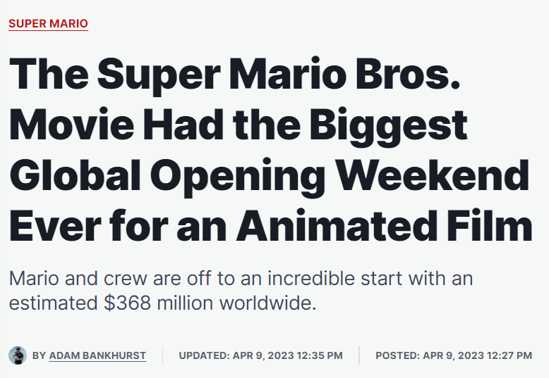Click the article headline's first line
Screen dimensions: 549x378
(x=234, y=74)
